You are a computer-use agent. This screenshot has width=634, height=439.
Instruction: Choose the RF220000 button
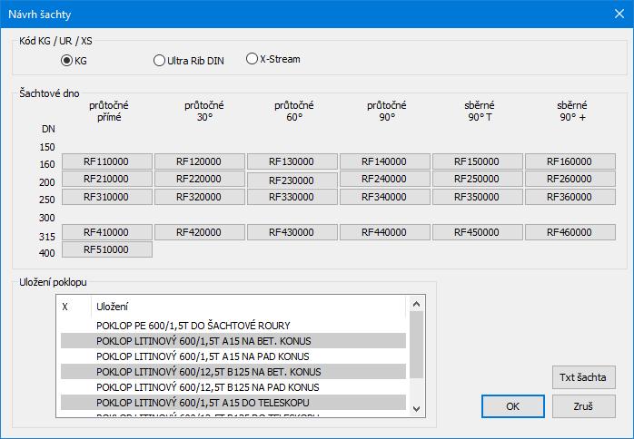(x=199, y=179)
